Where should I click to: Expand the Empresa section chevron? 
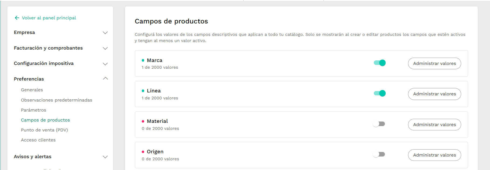tap(105, 33)
